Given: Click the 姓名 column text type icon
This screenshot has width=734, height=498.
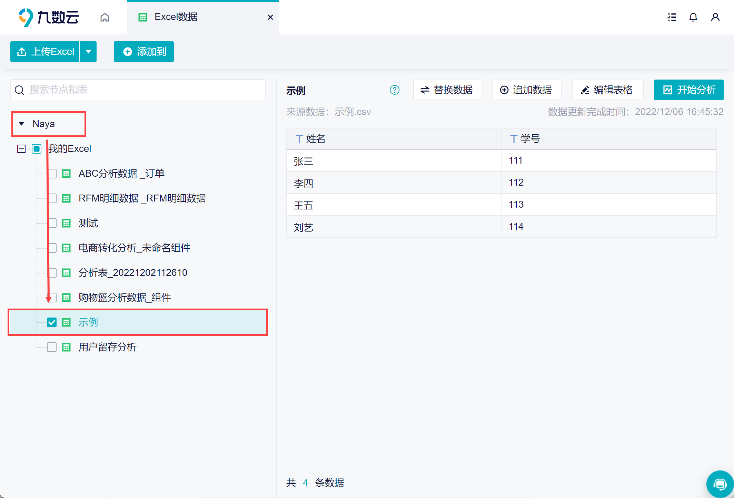Looking at the screenshot, I should (299, 139).
